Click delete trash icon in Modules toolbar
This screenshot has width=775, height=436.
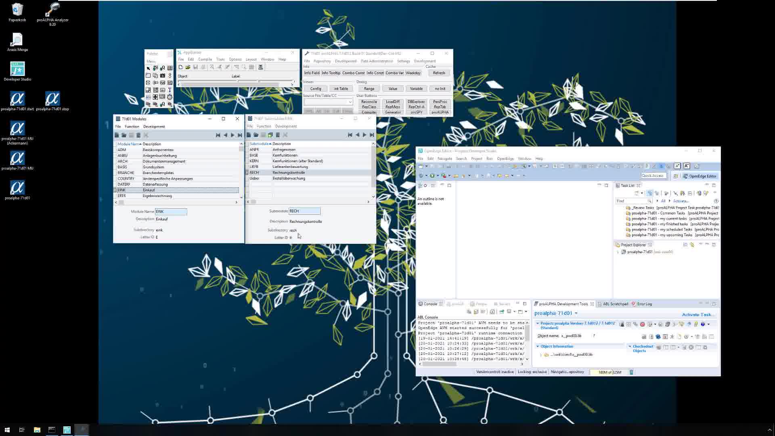point(138,135)
